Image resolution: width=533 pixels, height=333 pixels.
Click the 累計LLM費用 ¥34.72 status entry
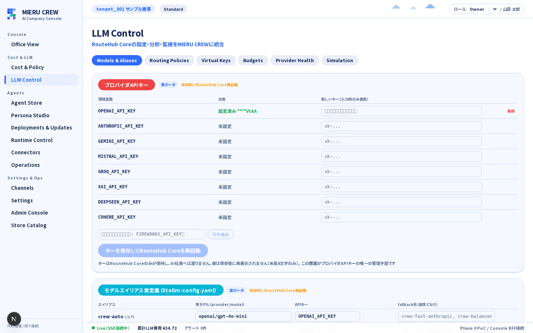[x=157, y=328]
